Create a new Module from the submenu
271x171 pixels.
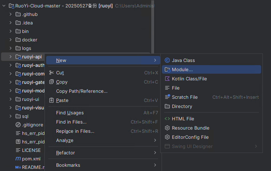click(x=211, y=70)
